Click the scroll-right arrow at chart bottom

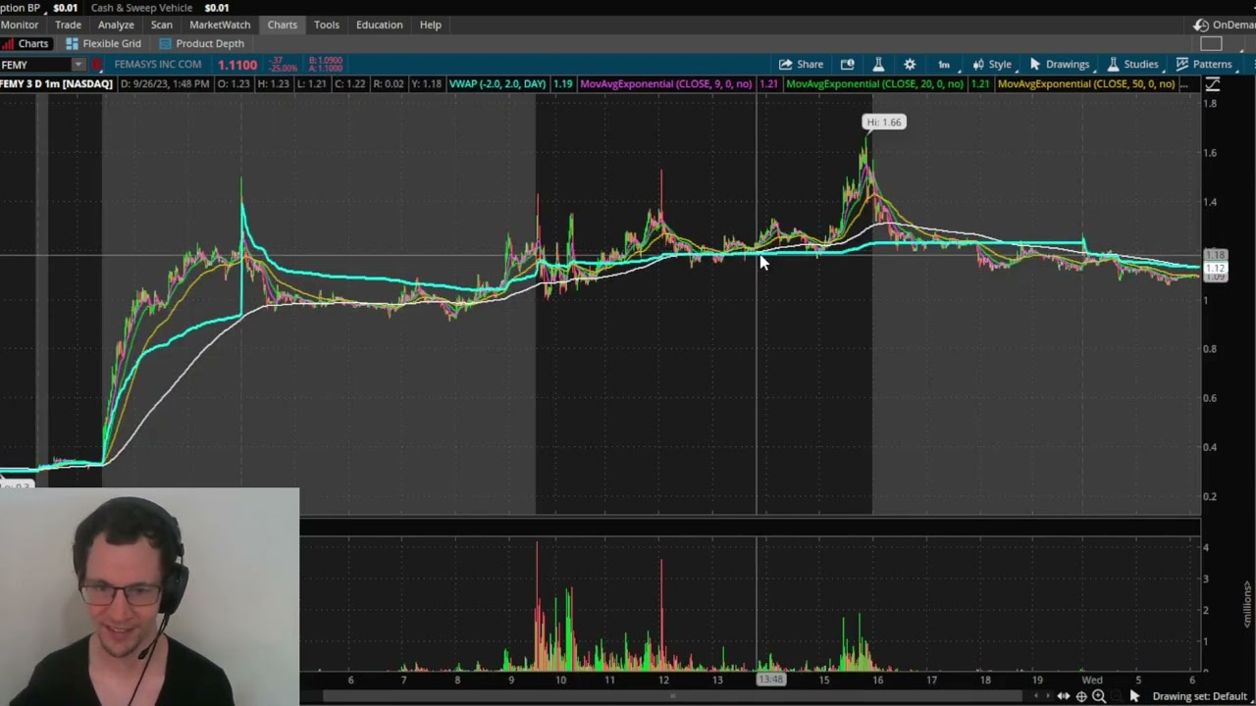tap(1048, 696)
